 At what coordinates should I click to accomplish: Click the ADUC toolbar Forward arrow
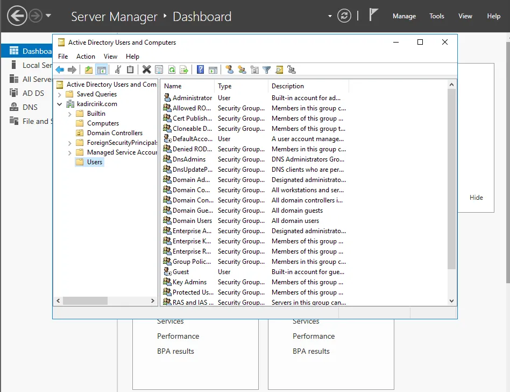(72, 69)
